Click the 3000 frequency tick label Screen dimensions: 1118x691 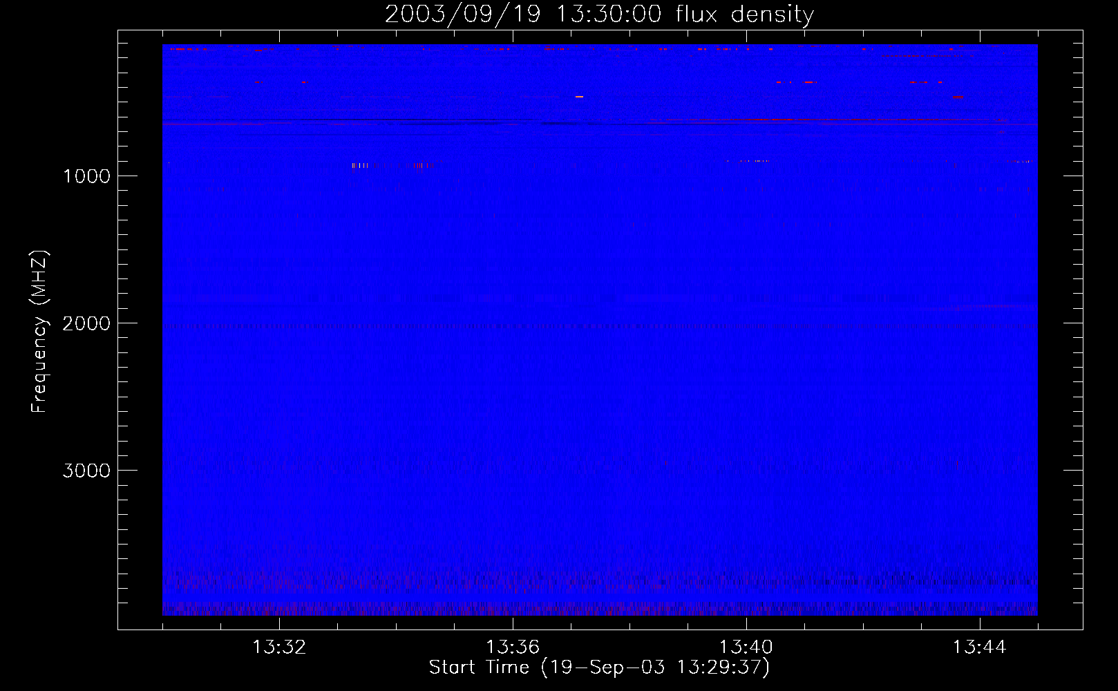pyautogui.click(x=86, y=471)
